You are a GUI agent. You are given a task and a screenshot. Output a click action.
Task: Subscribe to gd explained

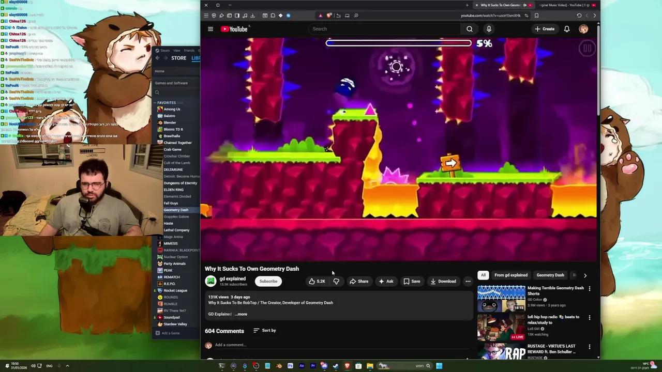pyautogui.click(x=268, y=281)
